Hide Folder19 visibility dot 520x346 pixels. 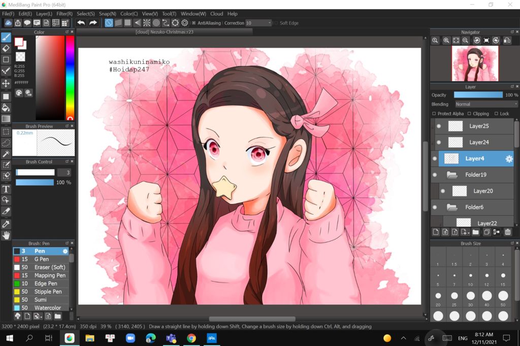click(435, 175)
